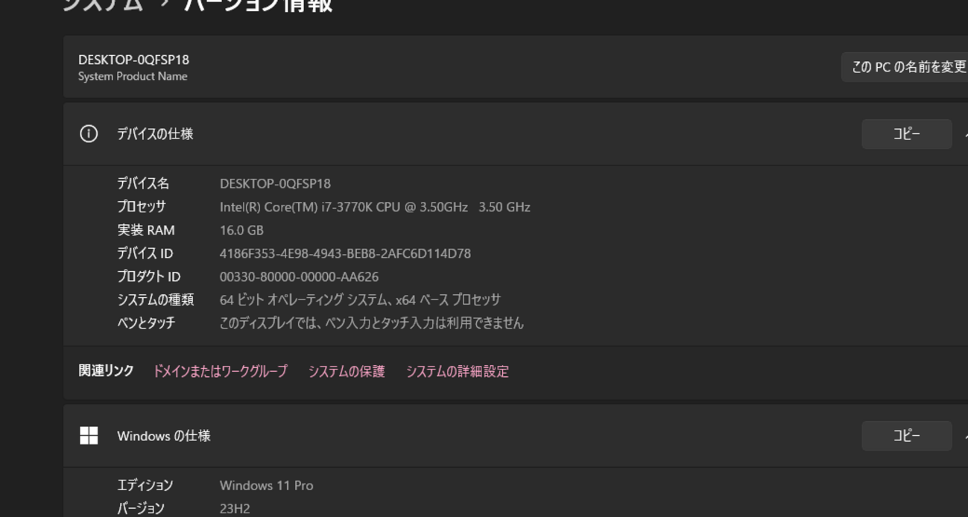The height and width of the screenshot is (517, 968).
Task: Click the エディション label
Action: (145, 486)
